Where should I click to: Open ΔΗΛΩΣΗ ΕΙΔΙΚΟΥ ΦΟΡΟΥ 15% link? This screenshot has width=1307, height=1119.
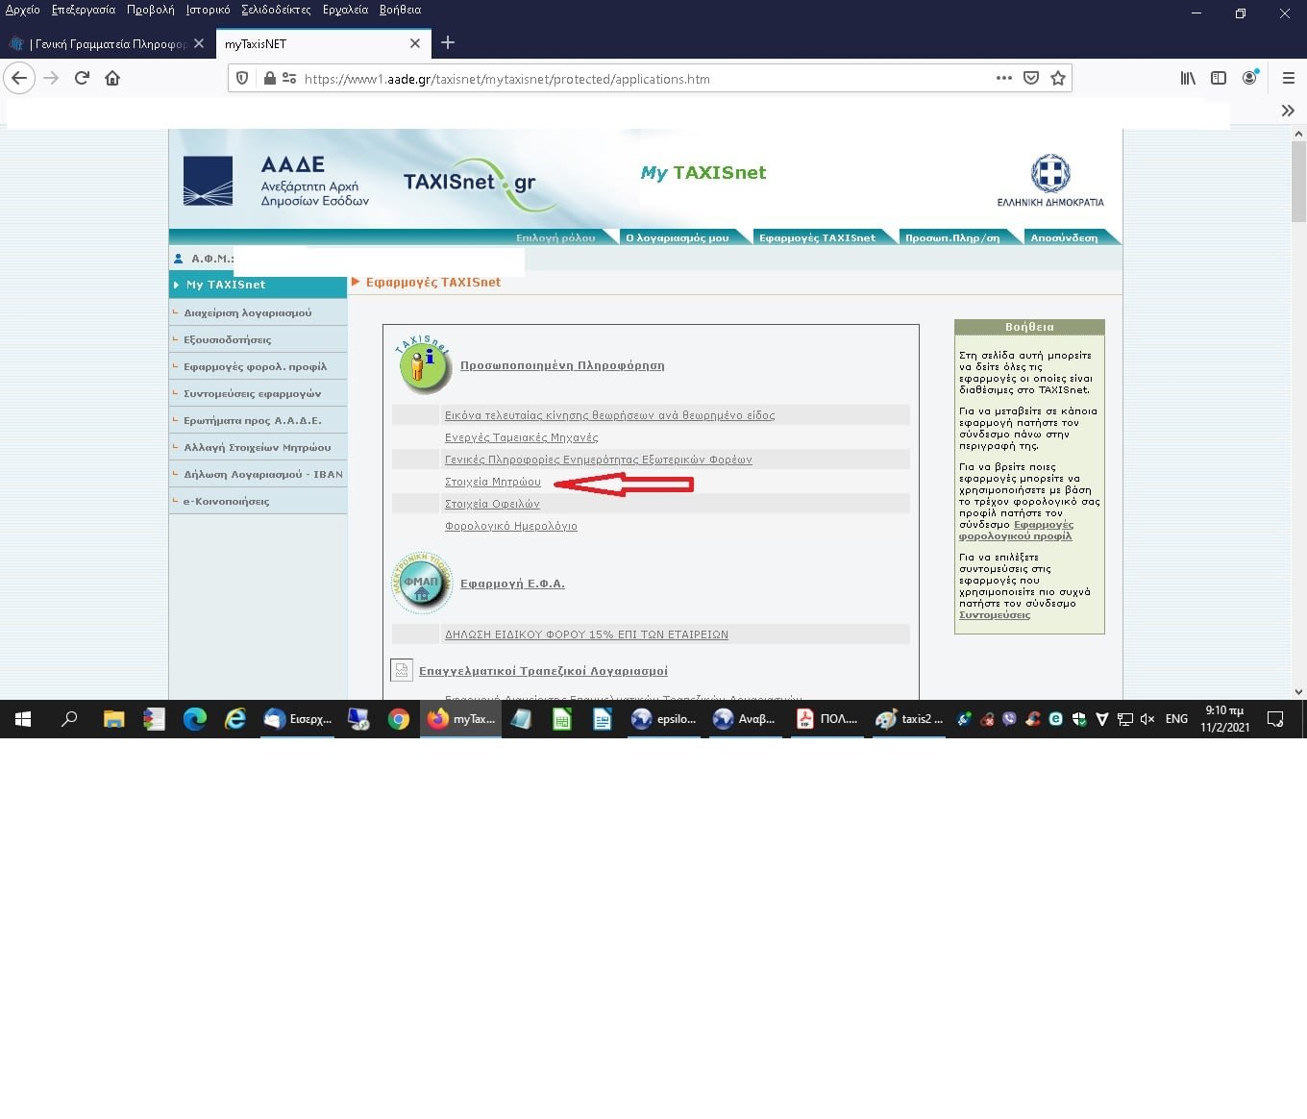(586, 634)
